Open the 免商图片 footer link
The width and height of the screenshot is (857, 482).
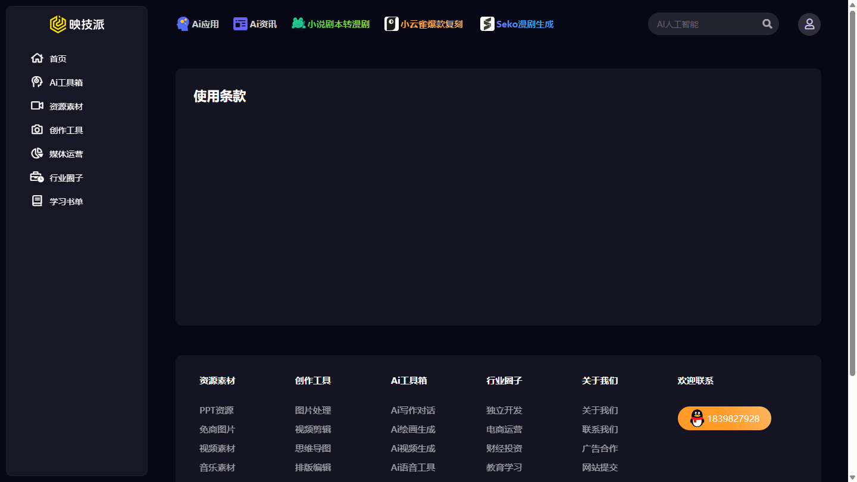[x=217, y=430]
